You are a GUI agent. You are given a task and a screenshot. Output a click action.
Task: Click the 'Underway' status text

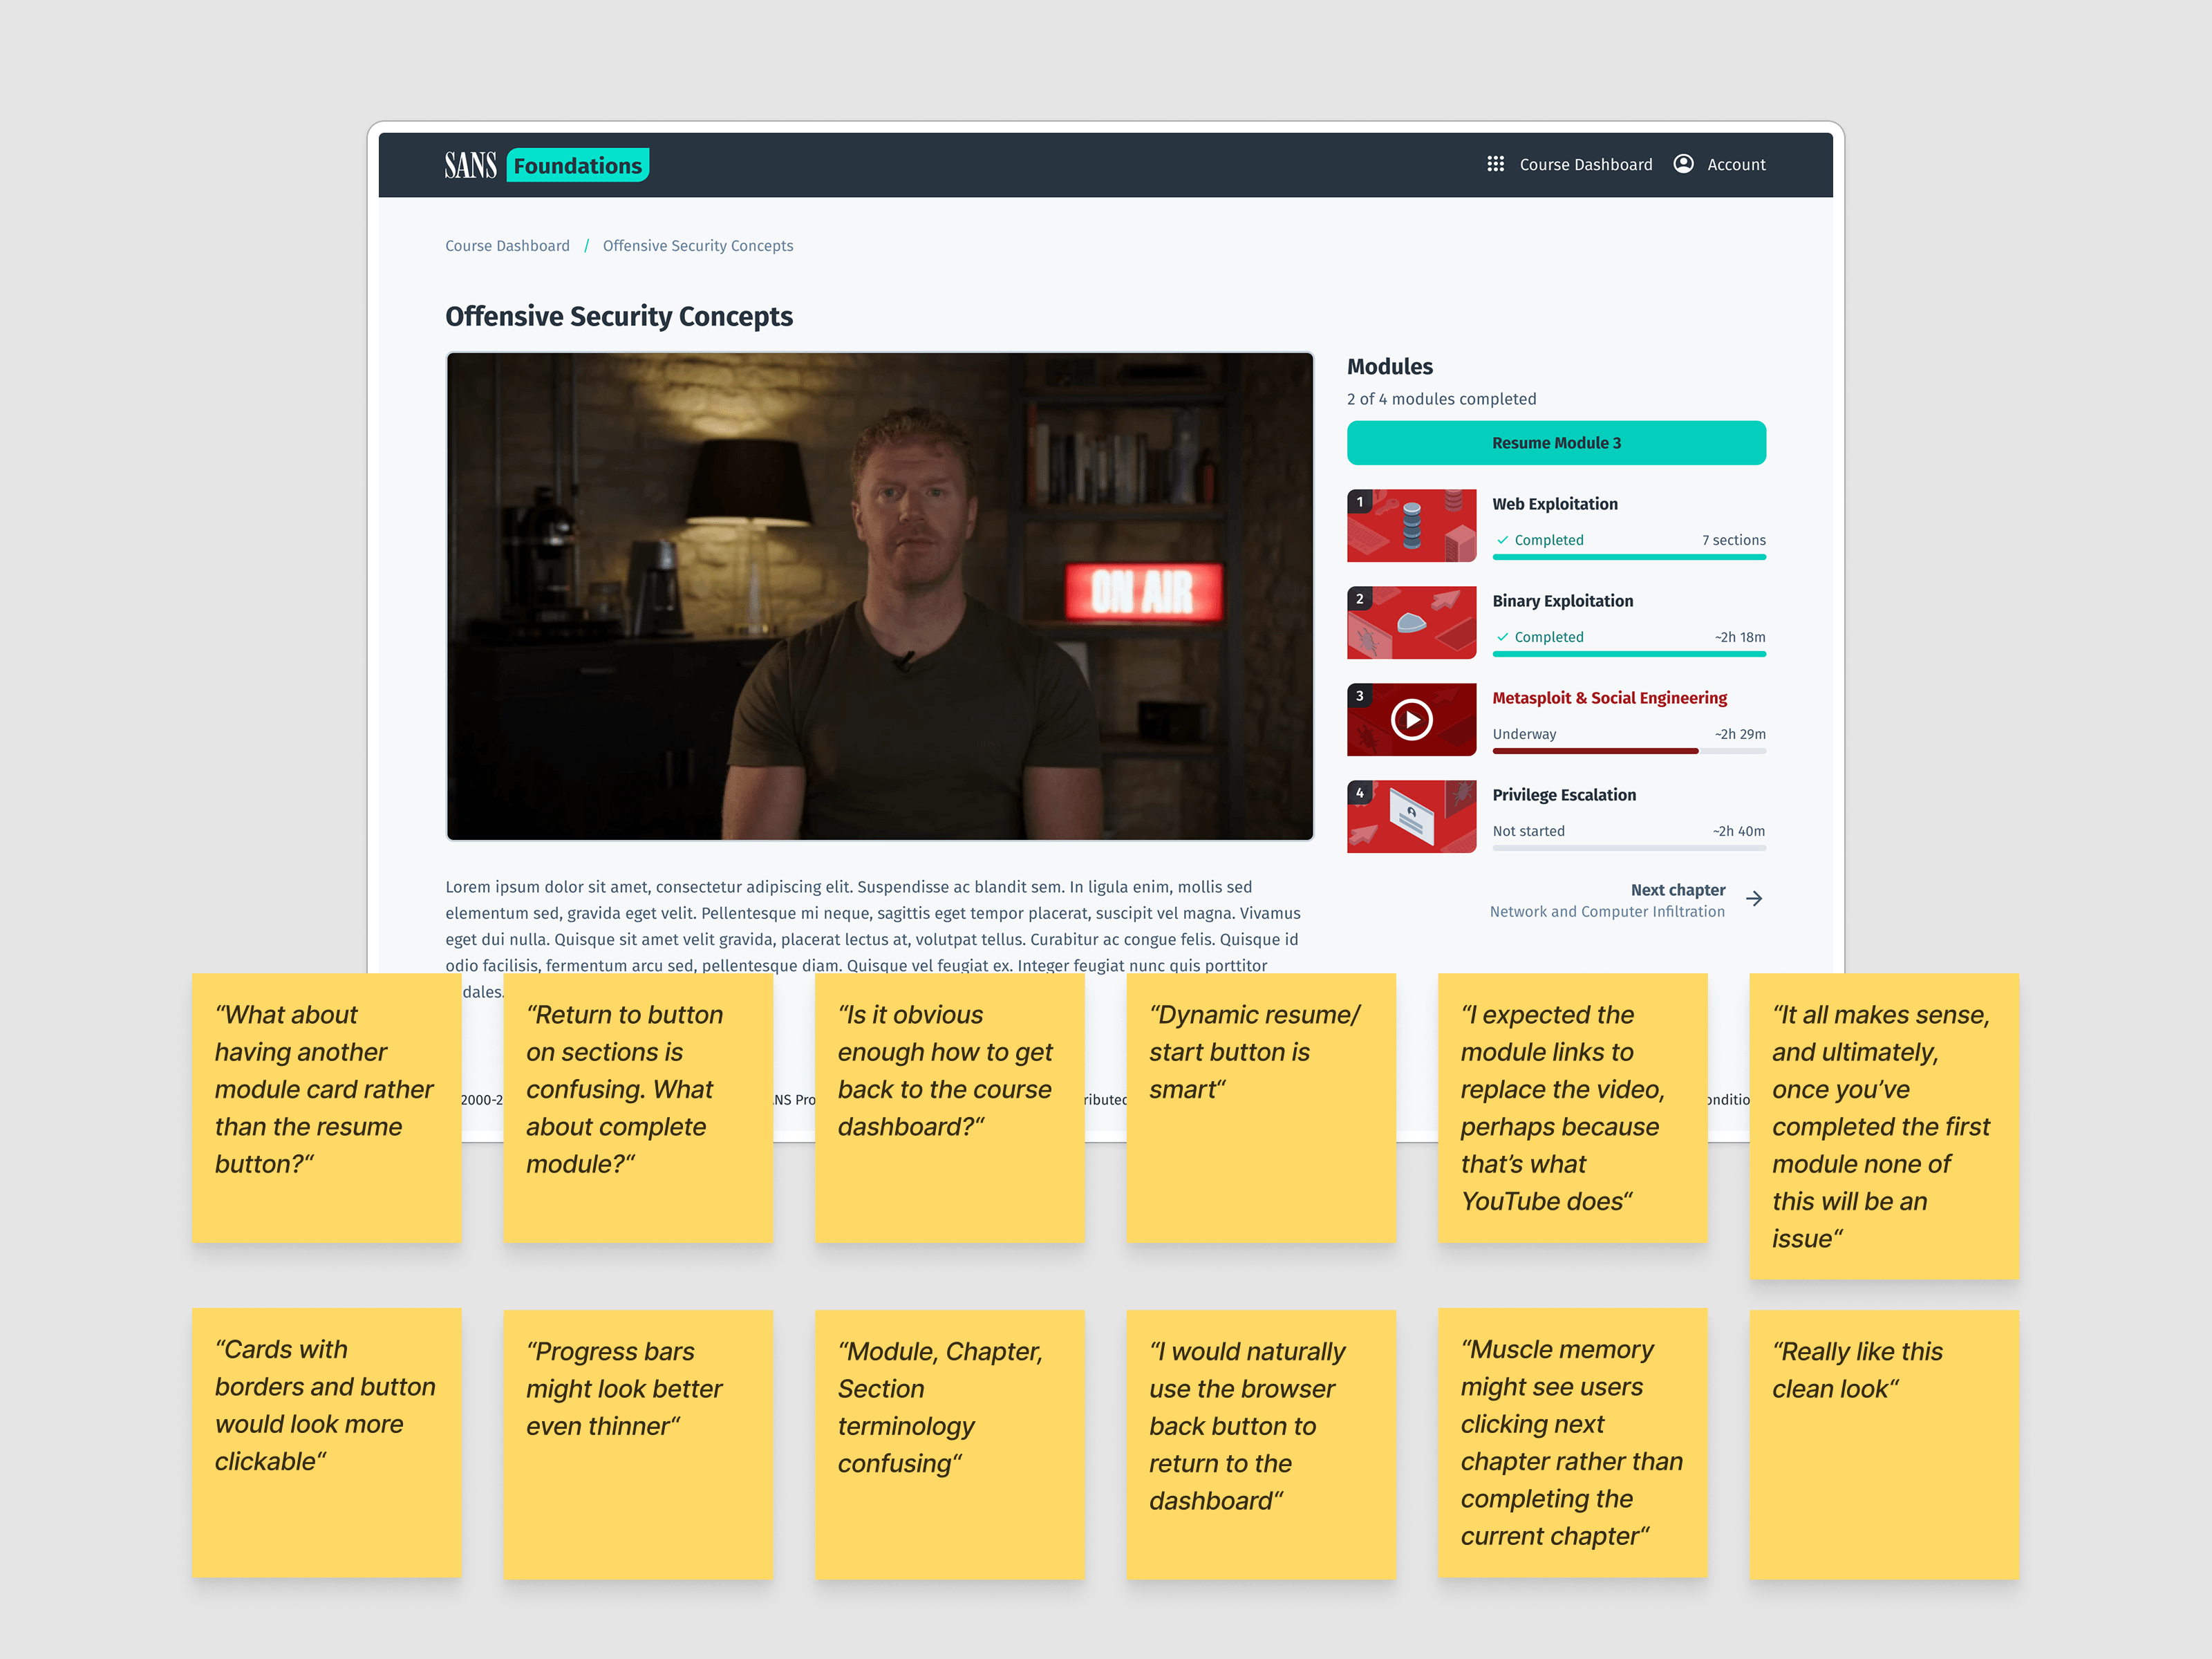coord(1524,734)
